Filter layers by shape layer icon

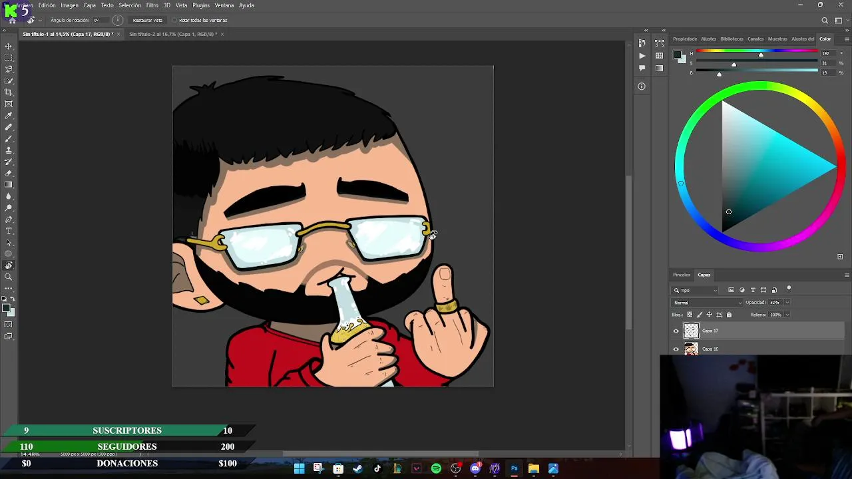click(x=763, y=290)
